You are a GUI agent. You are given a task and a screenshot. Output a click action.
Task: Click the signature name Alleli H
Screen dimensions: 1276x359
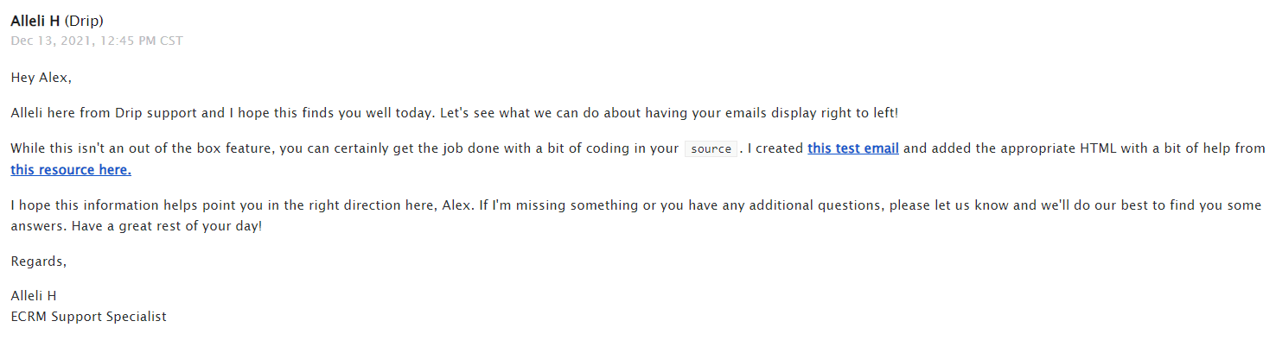tap(34, 296)
